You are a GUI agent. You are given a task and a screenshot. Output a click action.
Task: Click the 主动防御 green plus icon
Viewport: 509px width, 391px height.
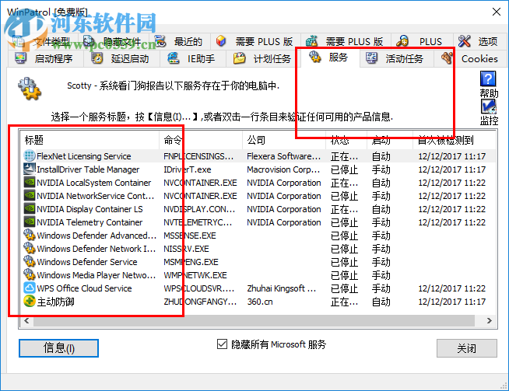coord(30,301)
